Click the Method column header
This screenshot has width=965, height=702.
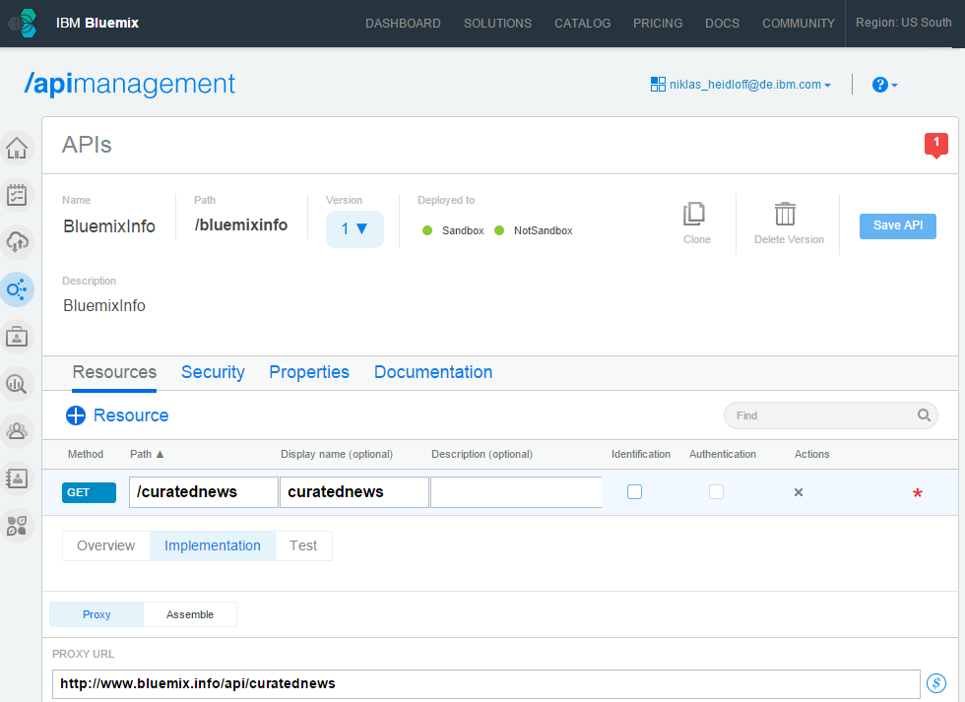(86, 454)
